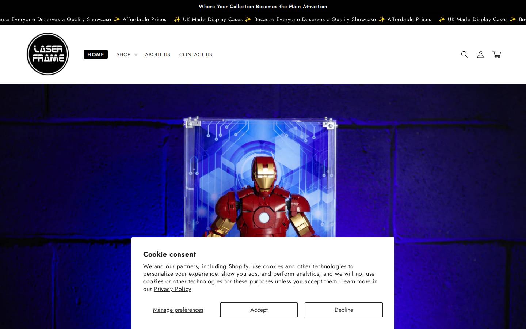This screenshot has width=526, height=329.
Task: Click the Laser Frame logo
Action: click(x=48, y=54)
